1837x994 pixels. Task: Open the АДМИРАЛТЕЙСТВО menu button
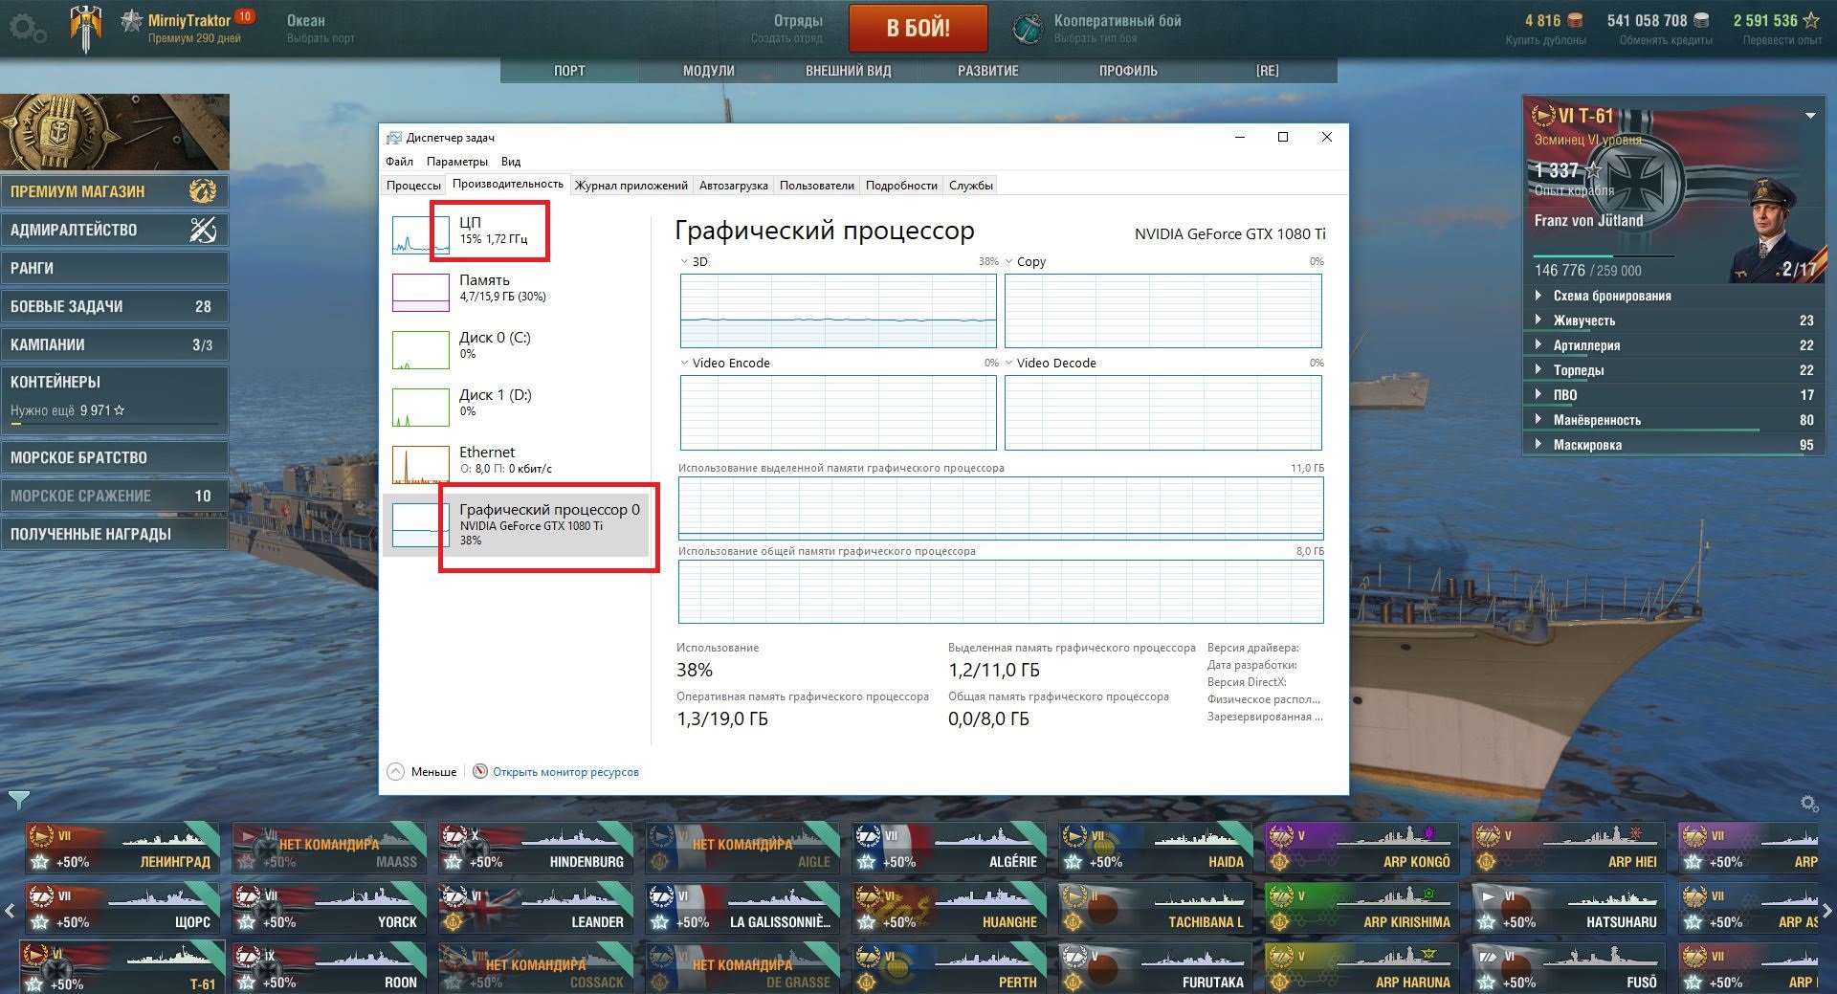pyautogui.click(x=114, y=230)
